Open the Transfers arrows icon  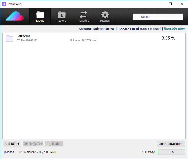click(x=83, y=15)
